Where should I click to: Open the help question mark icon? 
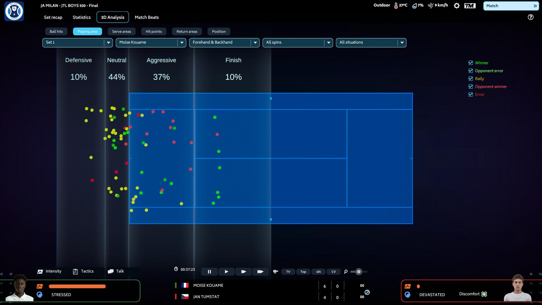tap(531, 17)
